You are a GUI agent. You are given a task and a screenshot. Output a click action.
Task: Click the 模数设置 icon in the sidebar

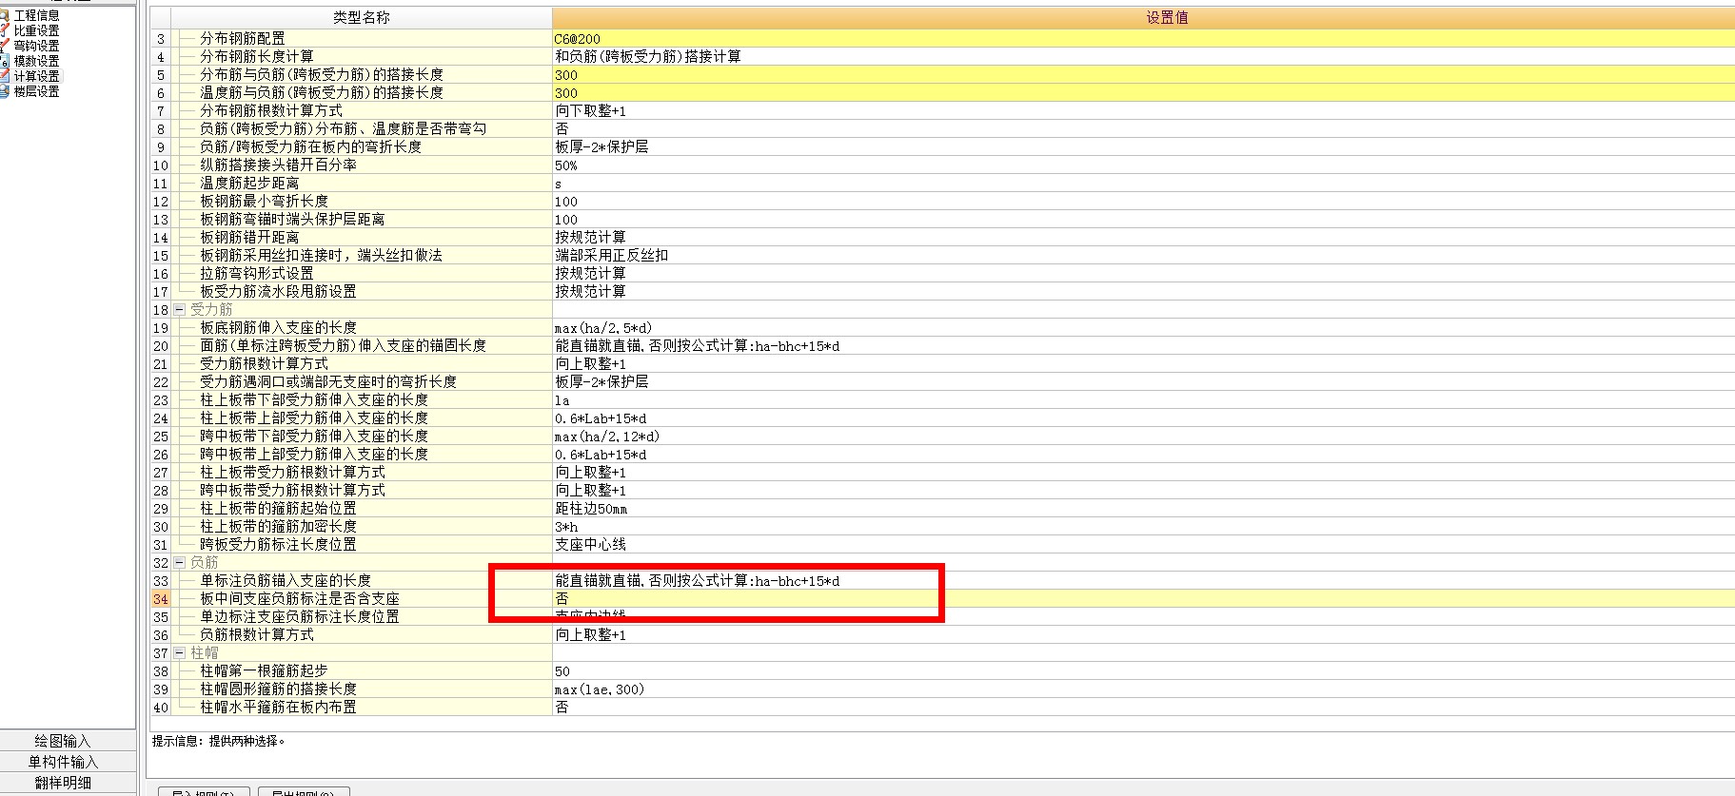point(5,61)
